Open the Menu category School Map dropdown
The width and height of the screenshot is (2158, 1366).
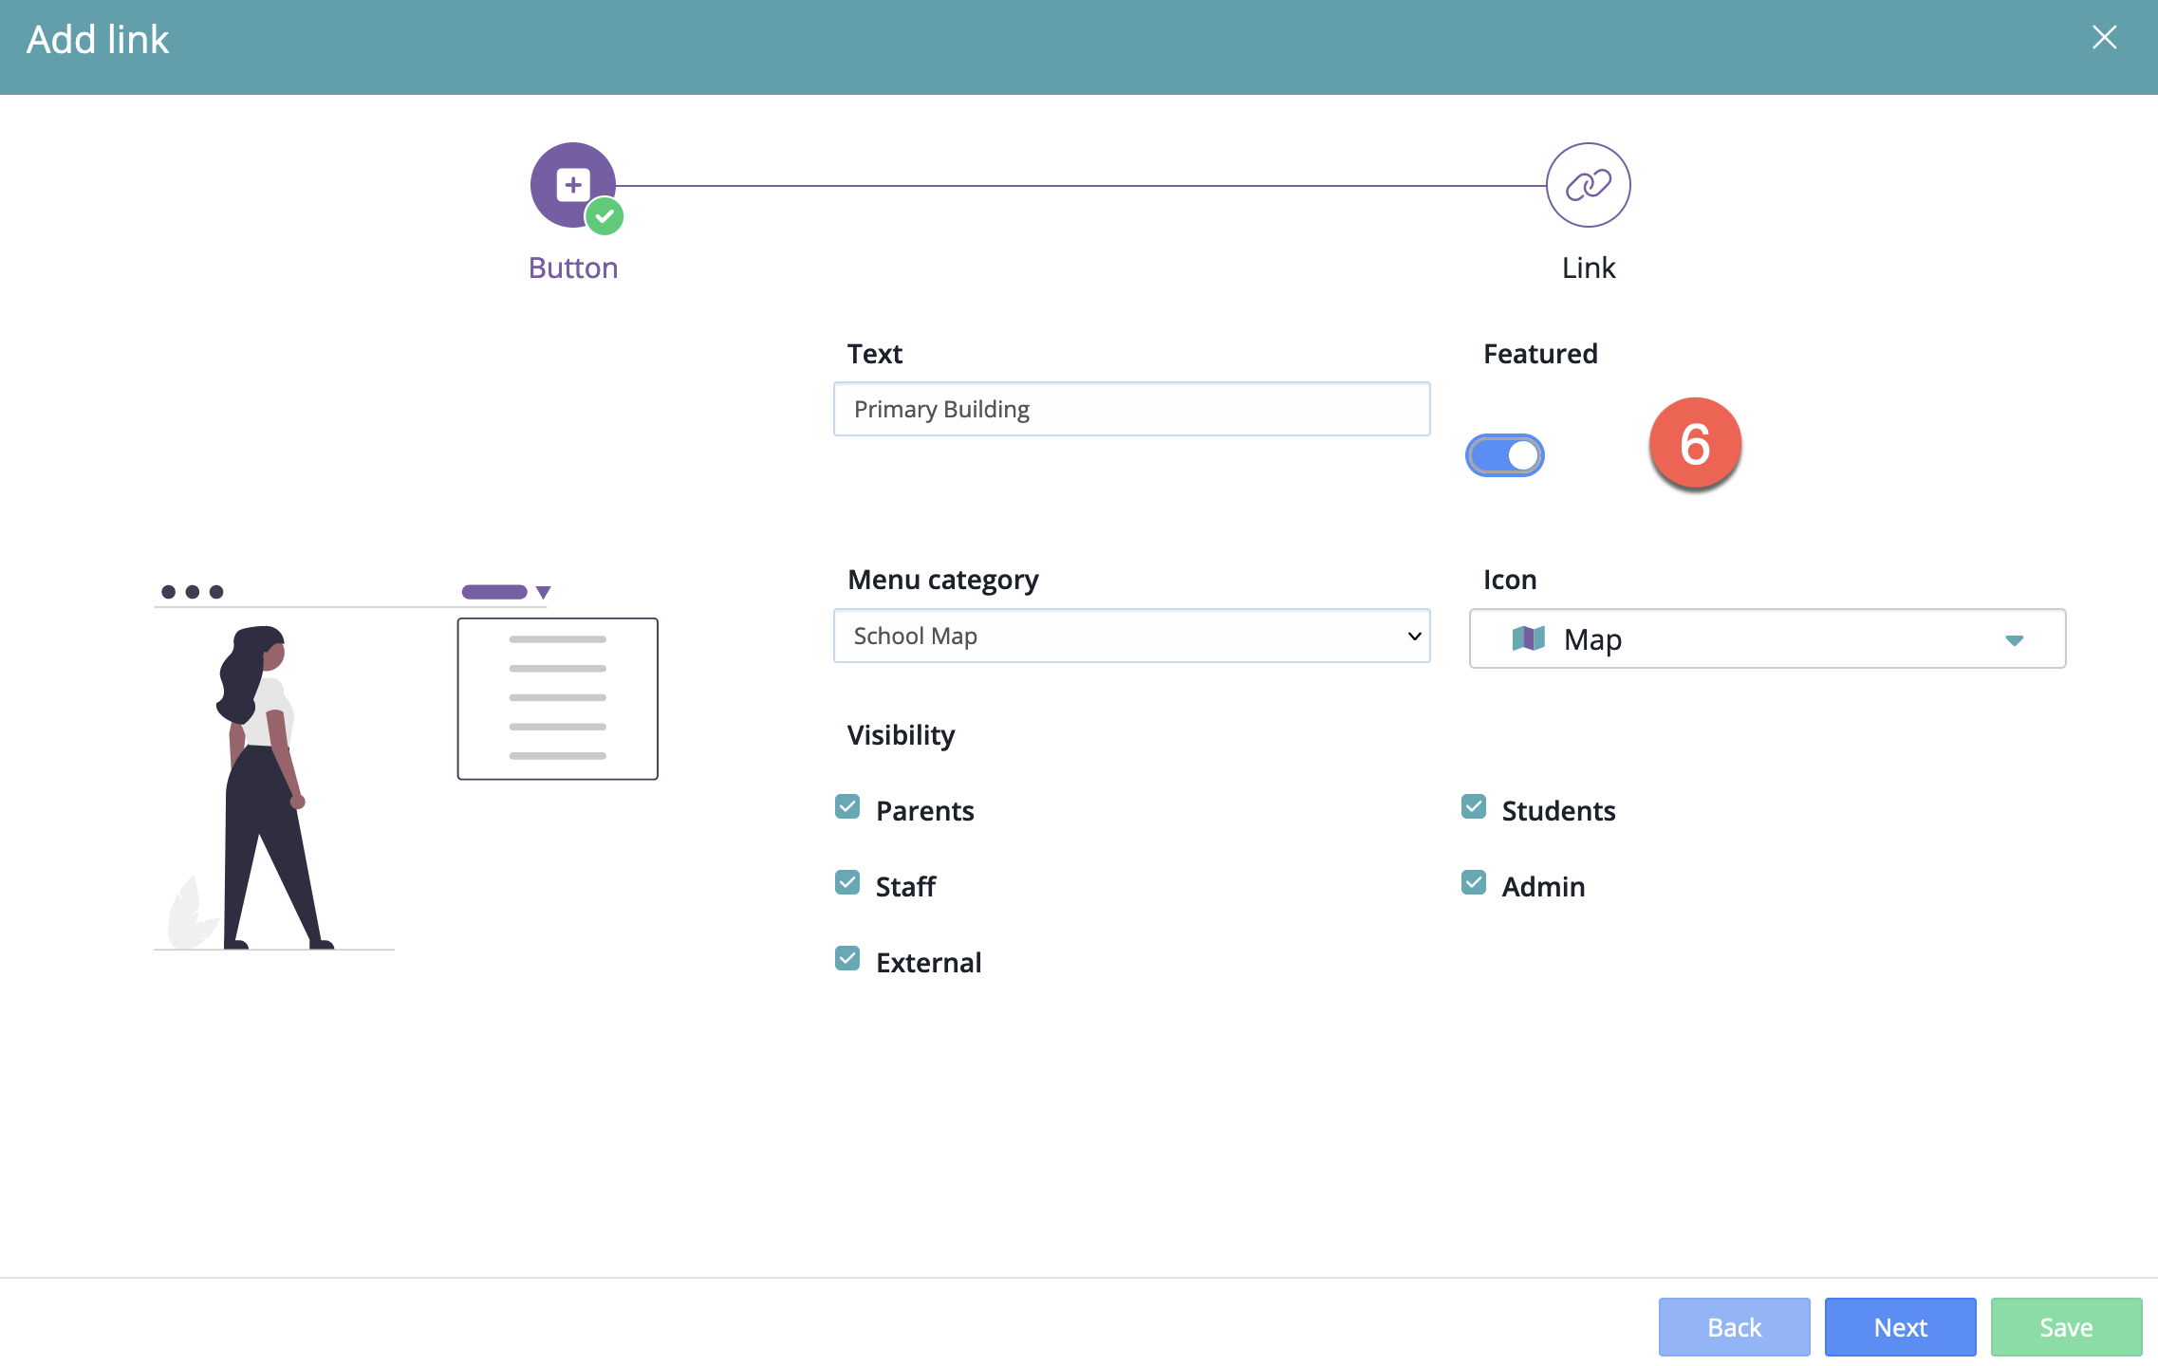coord(1131,636)
